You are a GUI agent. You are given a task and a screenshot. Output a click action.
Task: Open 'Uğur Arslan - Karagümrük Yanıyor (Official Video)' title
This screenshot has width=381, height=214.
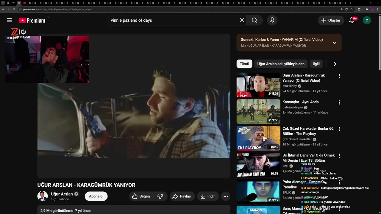[304, 78]
